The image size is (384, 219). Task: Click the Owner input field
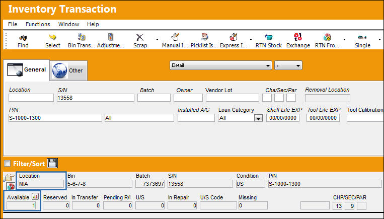point(188,98)
